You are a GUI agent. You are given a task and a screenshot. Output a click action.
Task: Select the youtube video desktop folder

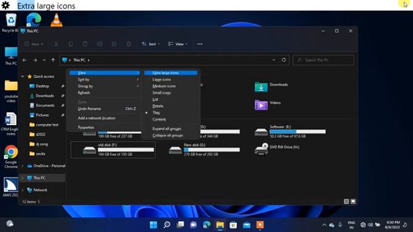11,92
